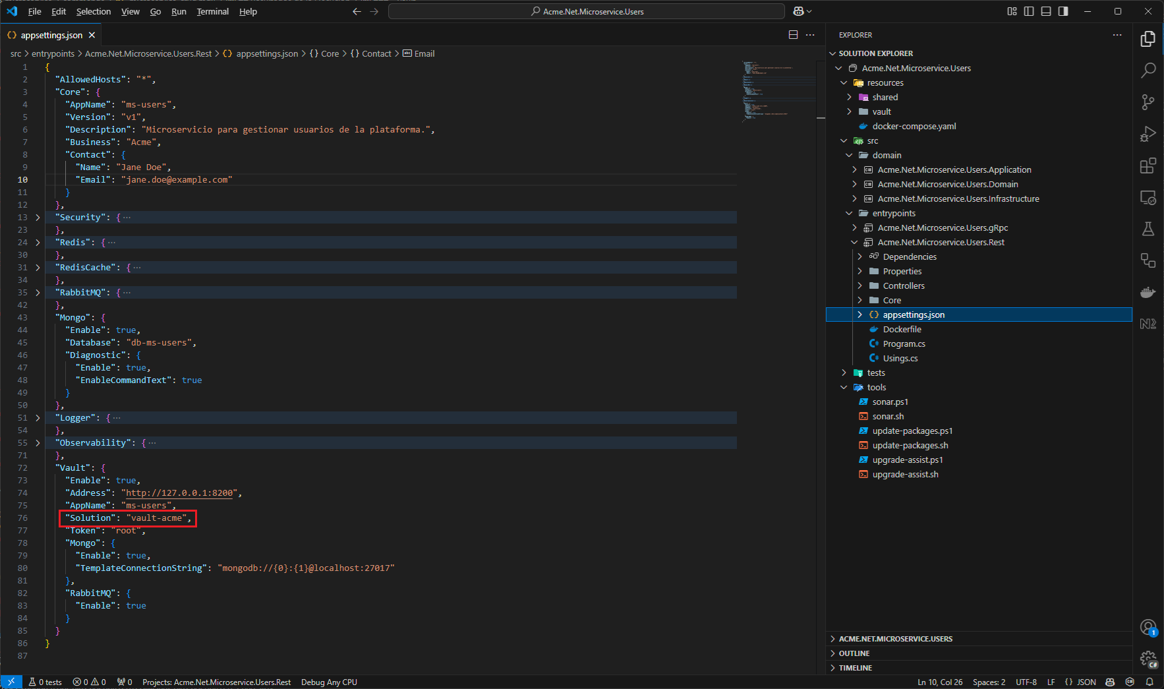Click the remote window indicator in status bar

(x=11, y=682)
